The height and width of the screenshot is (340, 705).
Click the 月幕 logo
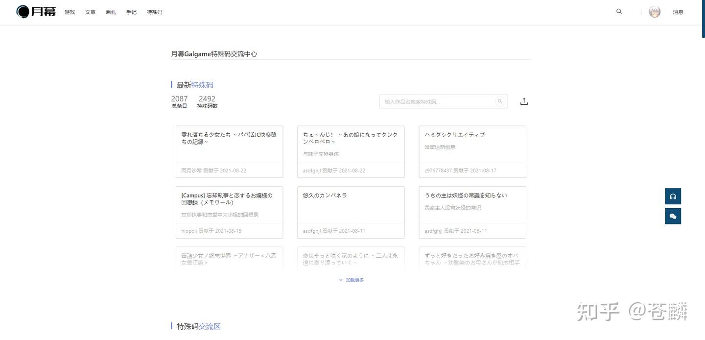tap(36, 12)
